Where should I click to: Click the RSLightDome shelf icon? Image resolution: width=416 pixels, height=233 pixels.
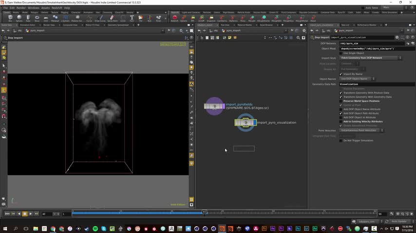point(263,18)
